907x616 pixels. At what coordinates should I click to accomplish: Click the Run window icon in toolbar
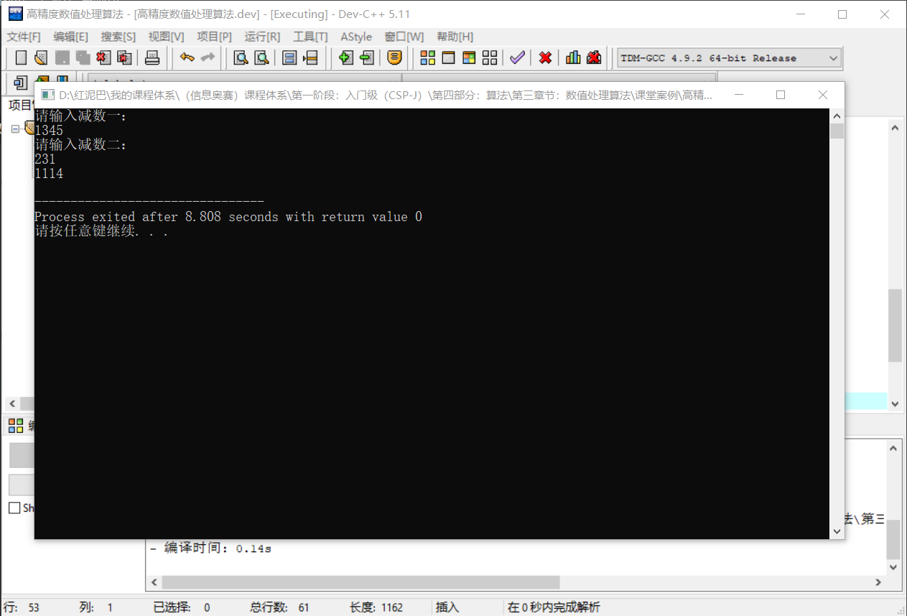449,58
